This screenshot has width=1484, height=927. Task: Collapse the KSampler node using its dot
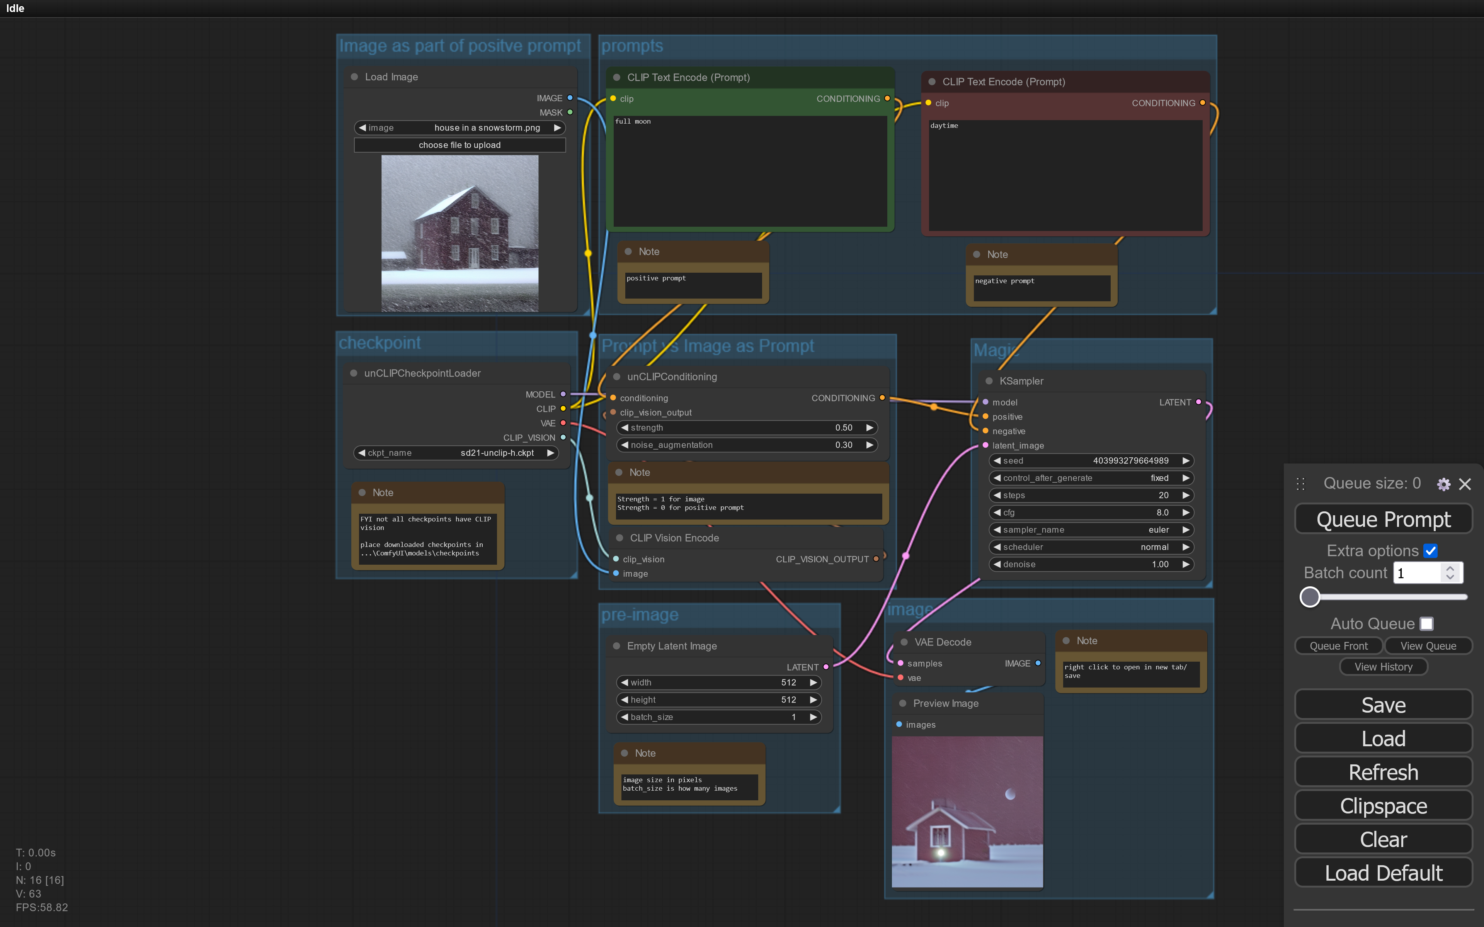pos(989,381)
